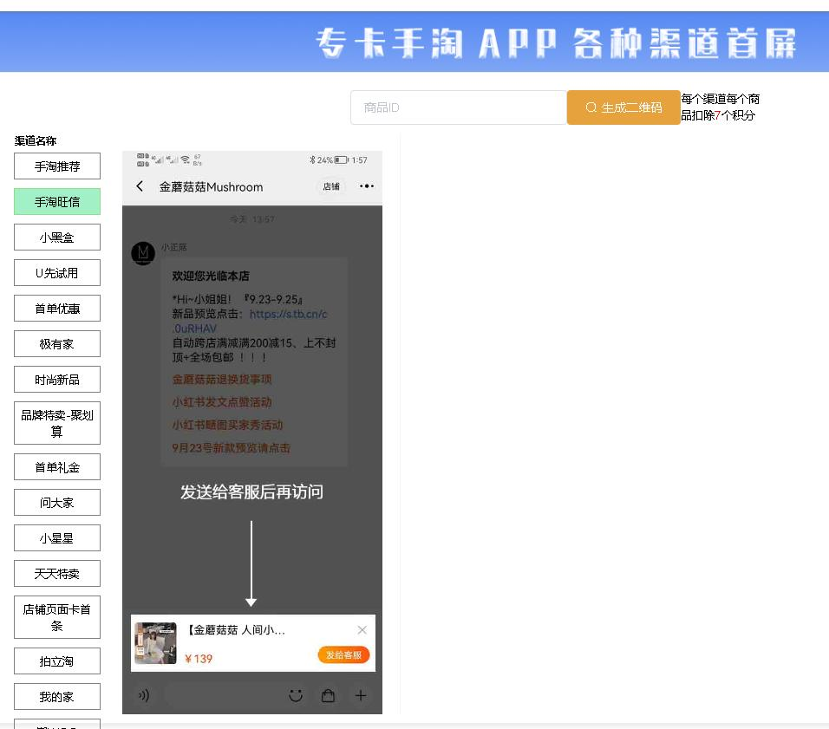Tap the product thumbnail in the product card

155,643
